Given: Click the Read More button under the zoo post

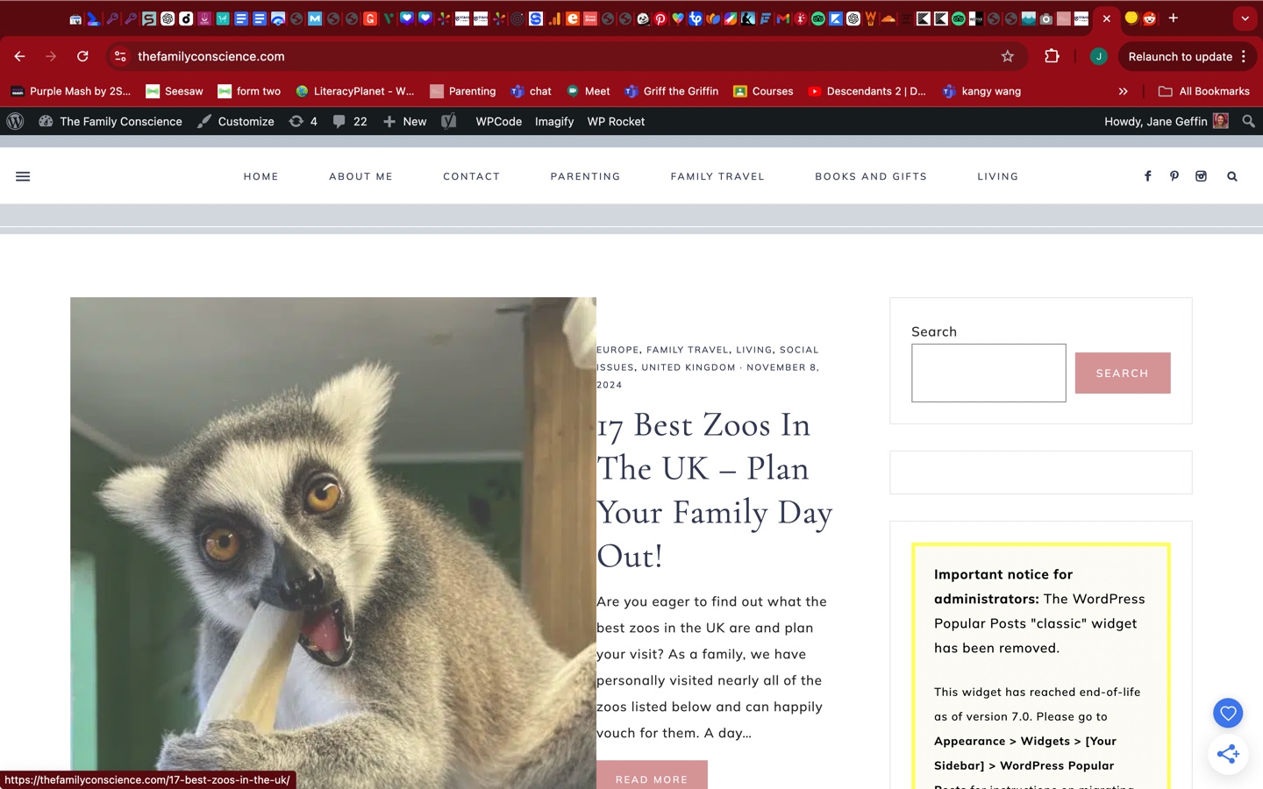Looking at the screenshot, I should pyautogui.click(x=652, y=777).
